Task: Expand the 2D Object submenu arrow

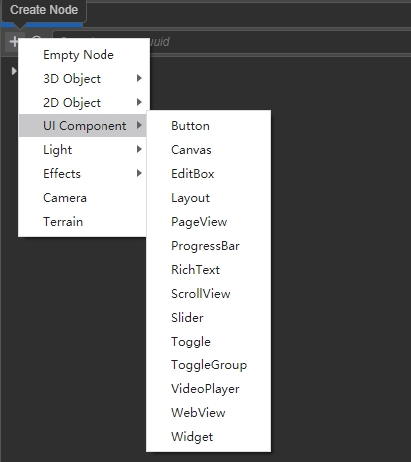Action: [x=139, y=102]
